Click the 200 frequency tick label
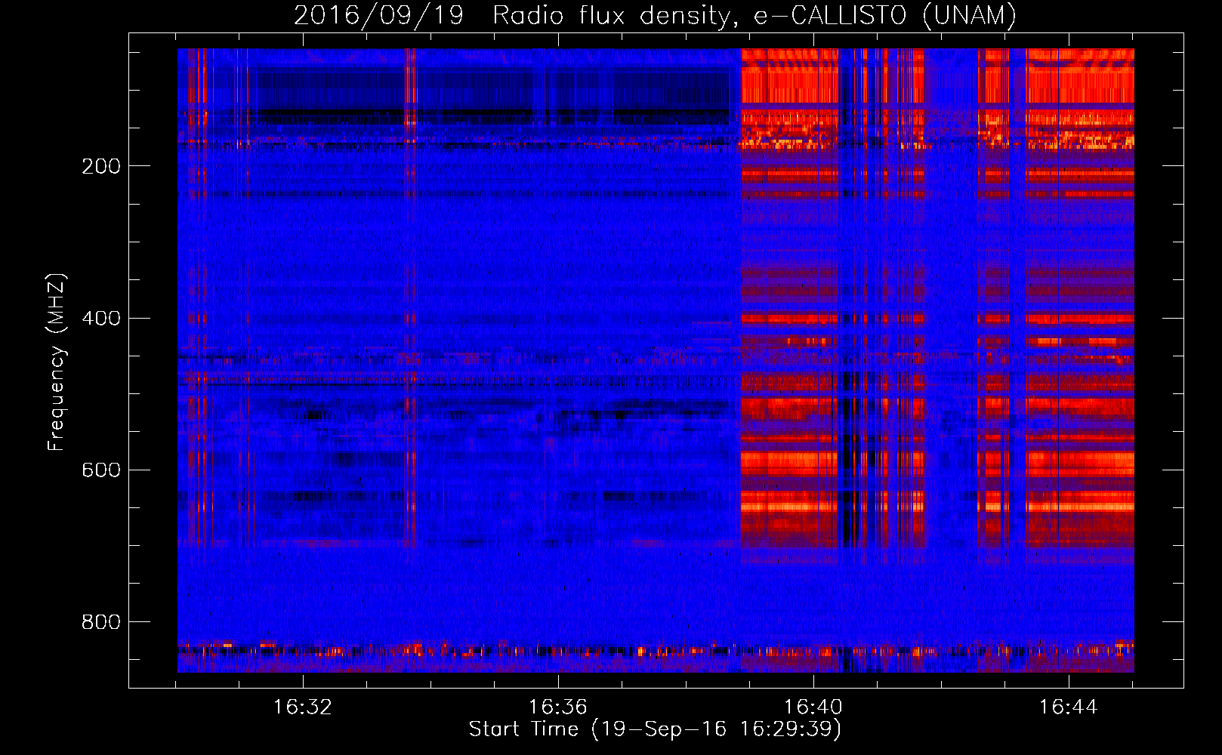Screen dimensions: 1222x755 (101, 166)
